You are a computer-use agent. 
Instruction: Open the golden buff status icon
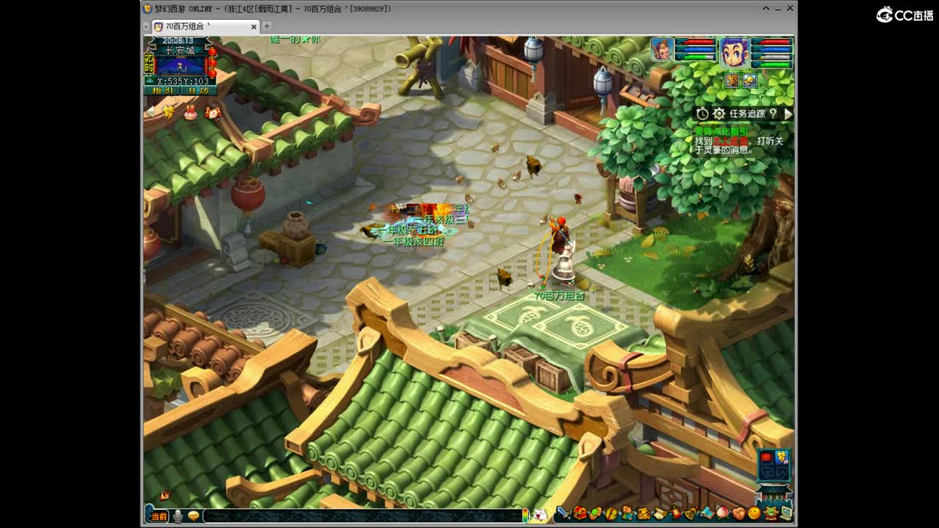click(749, 80)
